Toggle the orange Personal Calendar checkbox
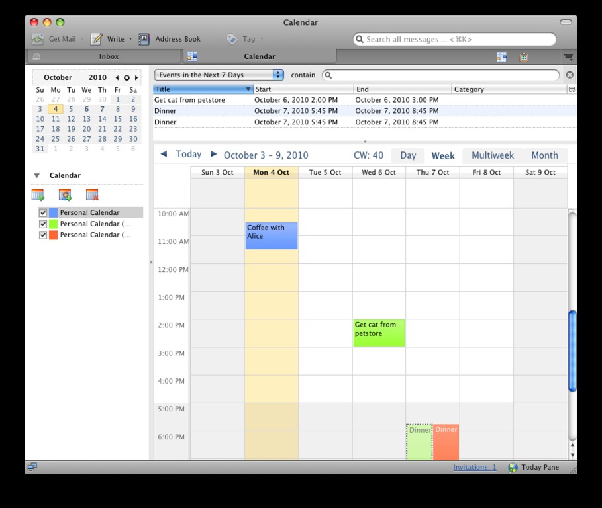602x508 pixels. click(x=43, y=235)
